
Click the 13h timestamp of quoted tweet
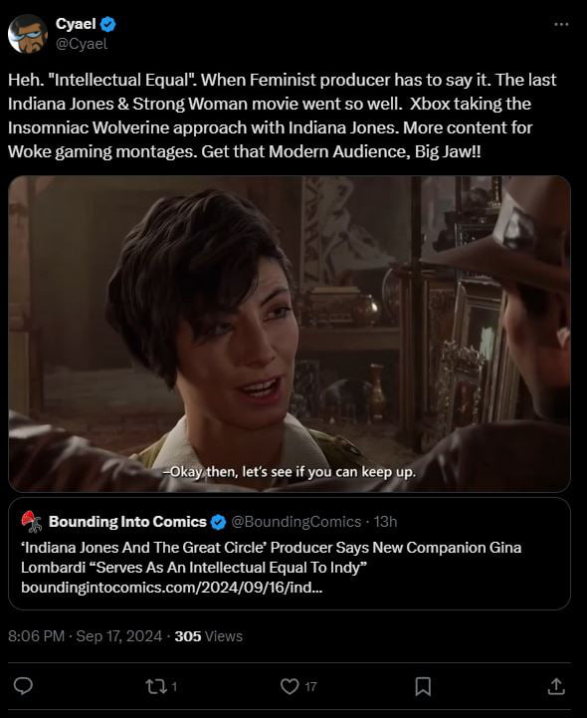click(385, 522)
